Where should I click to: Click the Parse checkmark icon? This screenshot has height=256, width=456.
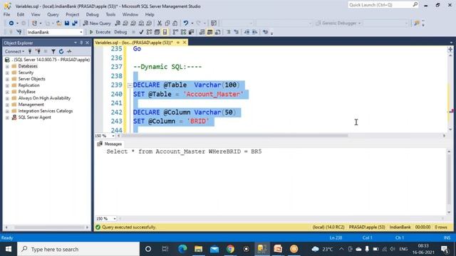(x=141, y=32)
